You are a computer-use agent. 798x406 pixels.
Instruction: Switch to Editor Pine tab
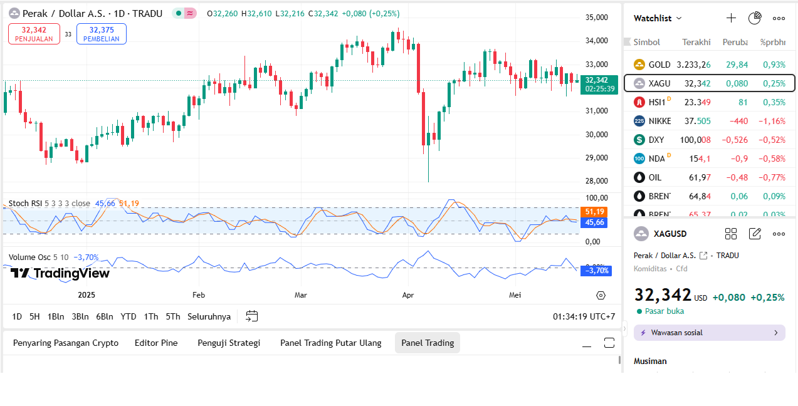coord(156,343)
